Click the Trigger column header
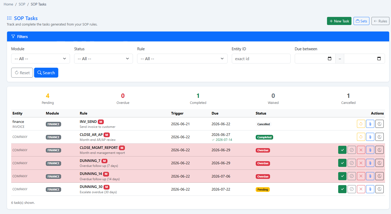 point(177,113)
